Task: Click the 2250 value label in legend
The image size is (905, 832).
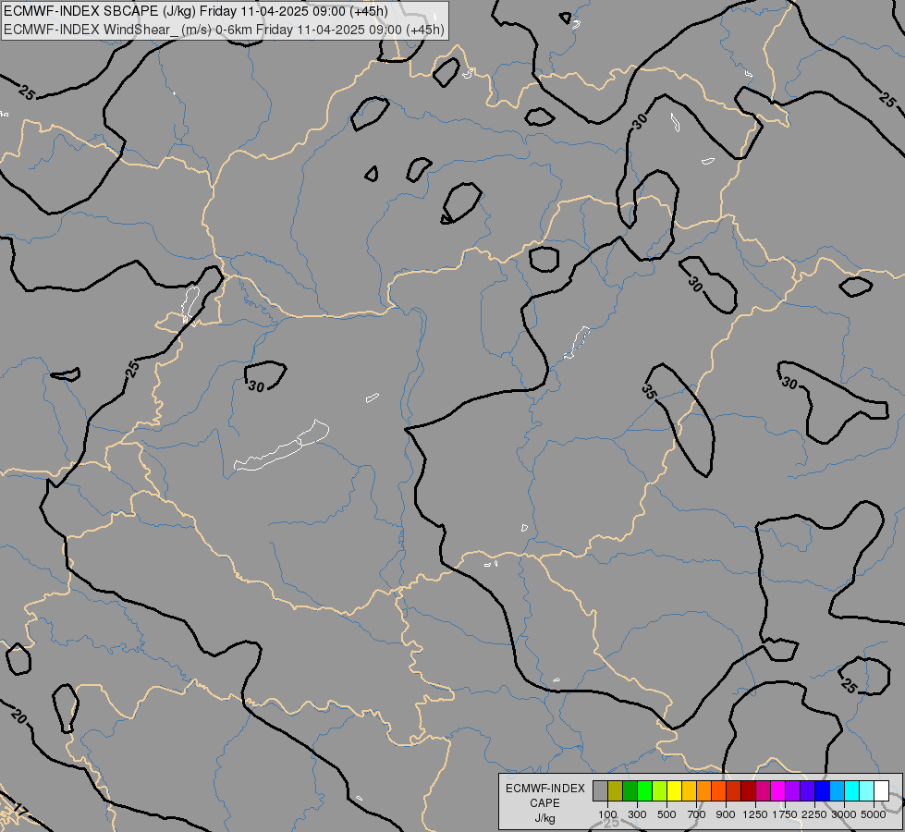Action: [x=814, y=814]
